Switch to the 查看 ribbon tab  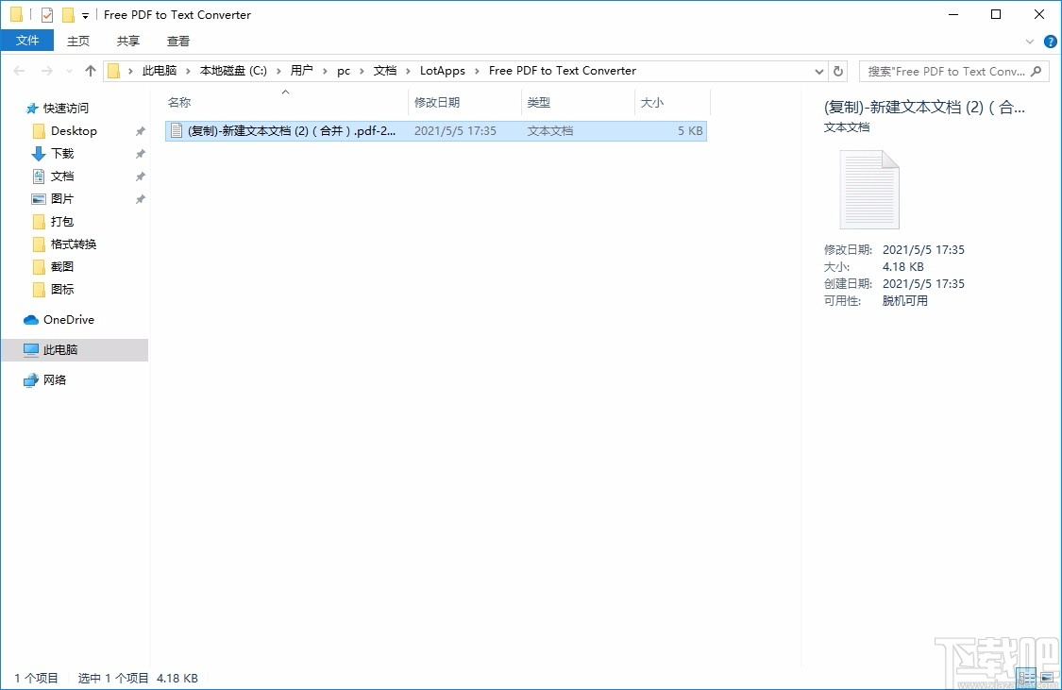tap(179, 41)
